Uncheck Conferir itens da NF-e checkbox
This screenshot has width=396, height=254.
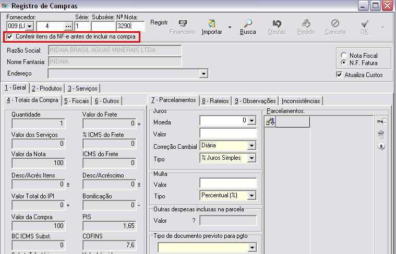click(x=10, y=37)
